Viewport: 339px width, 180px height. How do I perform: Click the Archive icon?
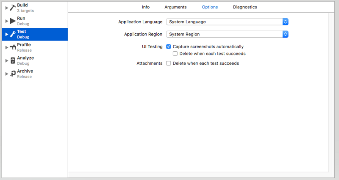(x=13, y=74)
